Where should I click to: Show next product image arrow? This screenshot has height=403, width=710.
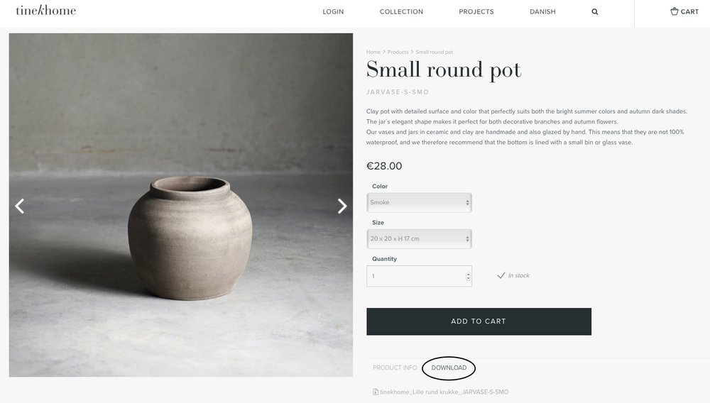tap(342, 206)
